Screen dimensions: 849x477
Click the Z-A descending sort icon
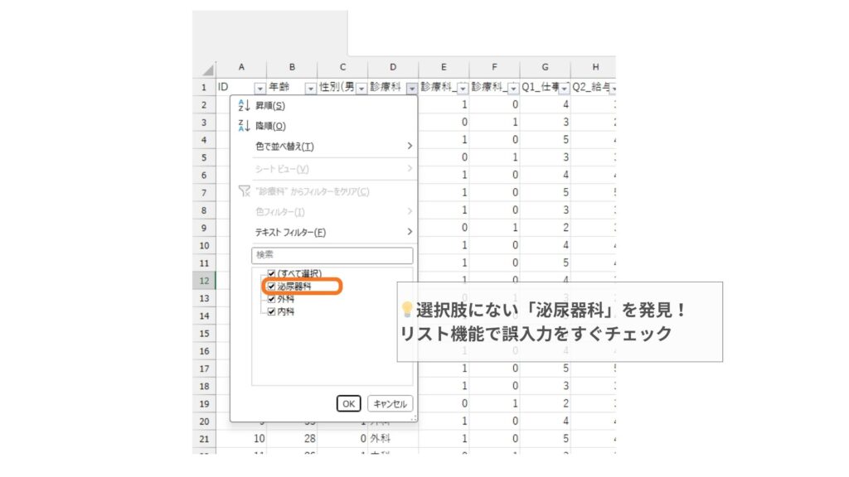click(243, 126)
